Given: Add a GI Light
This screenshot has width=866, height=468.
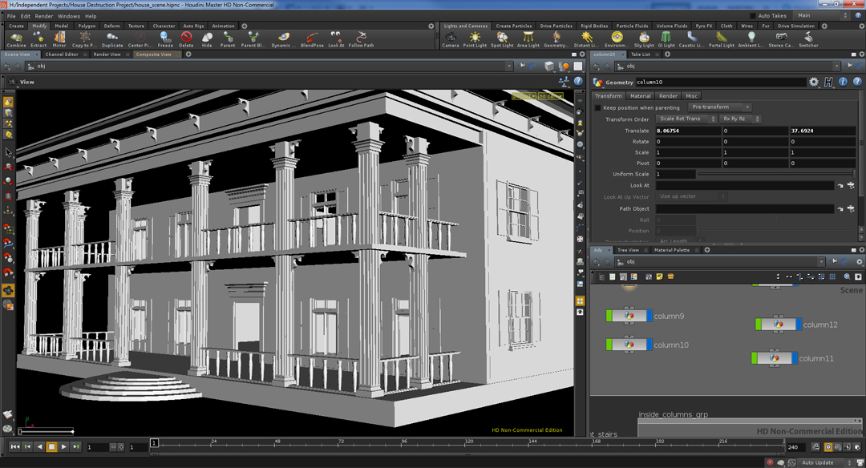Looking at the screenshot, I should point(666,39).
